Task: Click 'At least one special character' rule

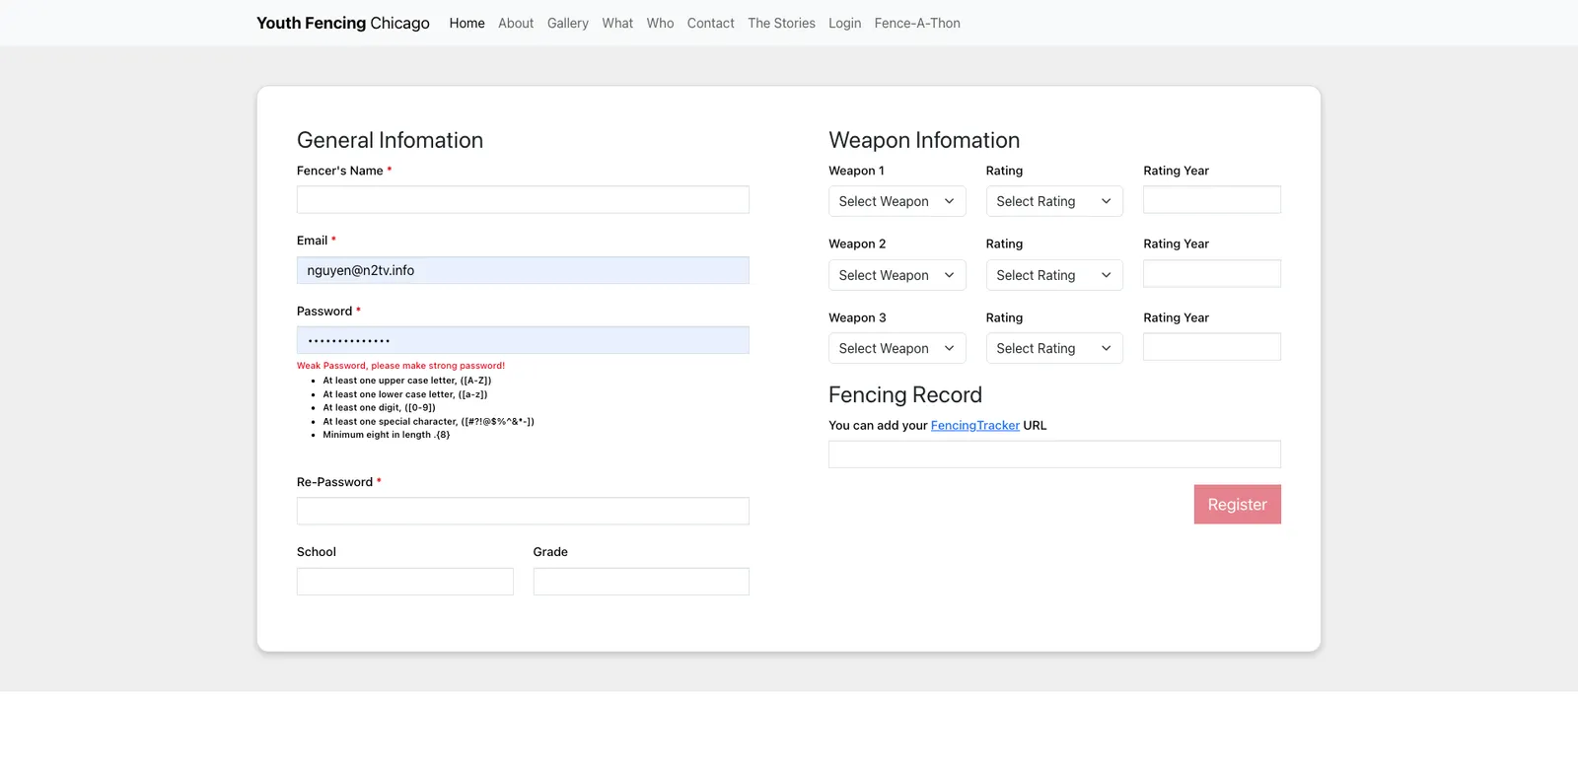Action: coord(428,421)
